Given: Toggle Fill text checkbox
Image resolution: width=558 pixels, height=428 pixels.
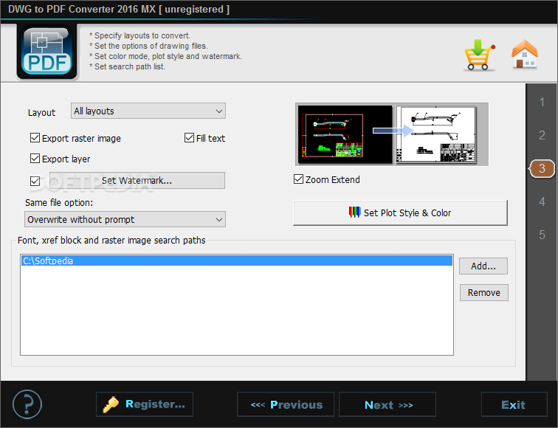Looking at the screenshot, I should pyautogui.click(x=189, y=138).
